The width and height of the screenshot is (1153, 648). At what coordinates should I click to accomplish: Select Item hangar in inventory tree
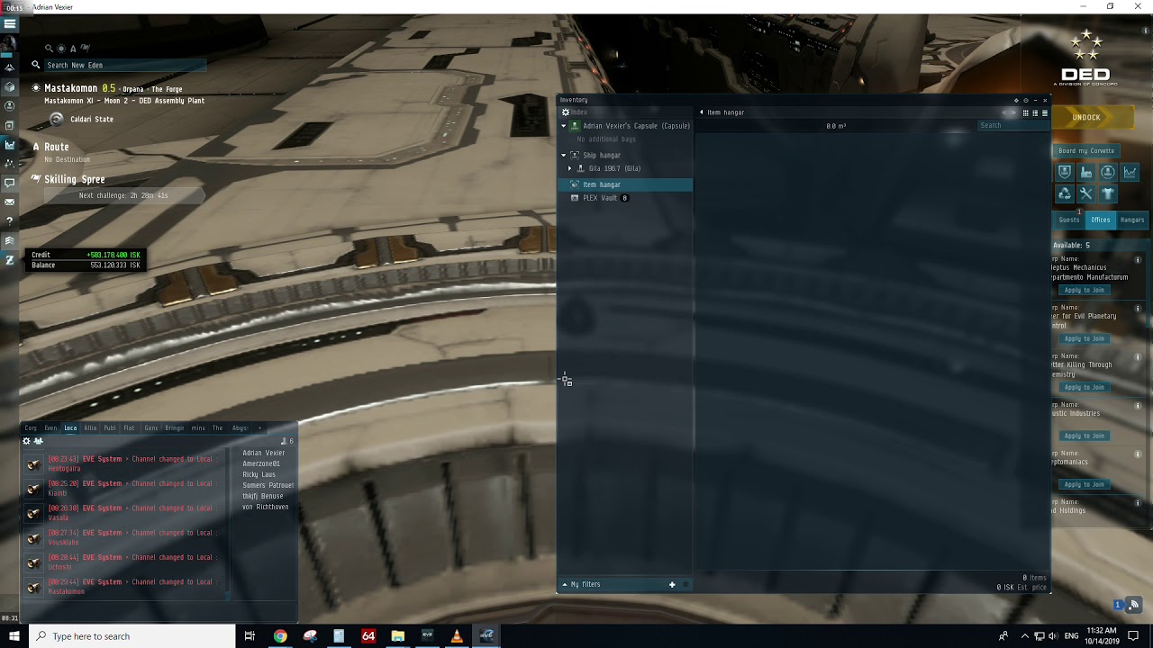pyautogui.click(x=626, y=184)
